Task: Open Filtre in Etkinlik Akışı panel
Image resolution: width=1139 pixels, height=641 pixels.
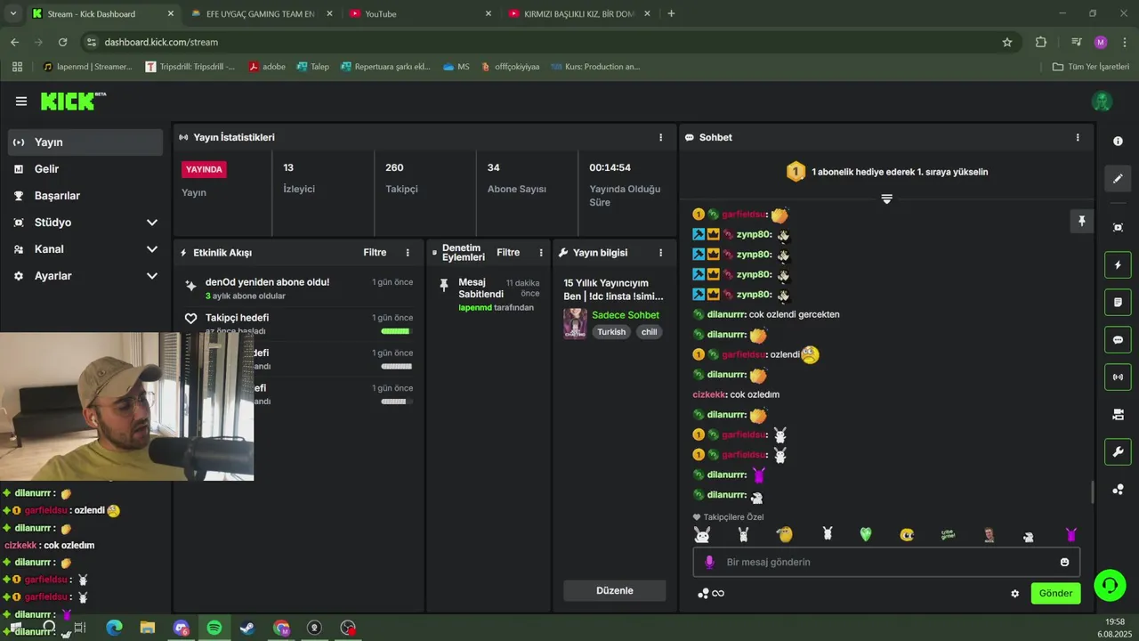Action: (x=375, y=253)
